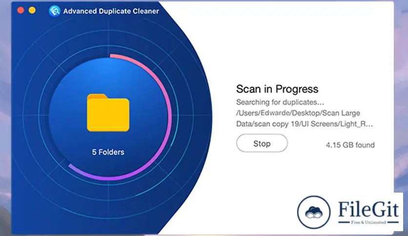
Task: Click the "5 Folders" label
Action: tap(108, 152)
